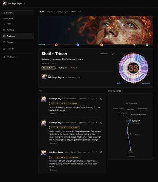Click Science Fiction › Cyberpunk on the 1d post
The width and height of the screenshot is (158, 182).
click(76, 99)
